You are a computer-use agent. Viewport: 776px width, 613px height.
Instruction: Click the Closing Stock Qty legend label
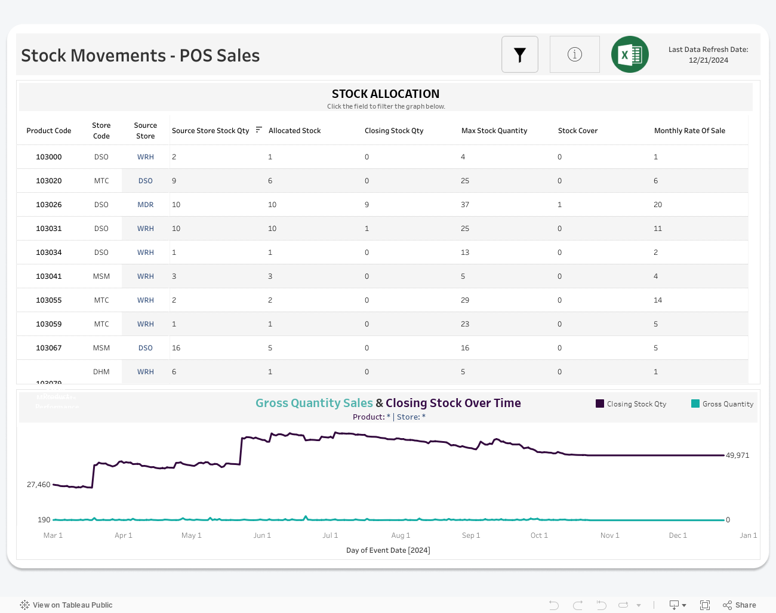click(636, 404)
